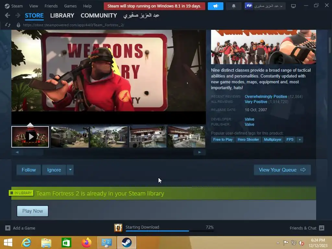Image resolution: width=332 pixels, height=249 pixels.
Task: Click View Your Queue
Action: (282, 170)
